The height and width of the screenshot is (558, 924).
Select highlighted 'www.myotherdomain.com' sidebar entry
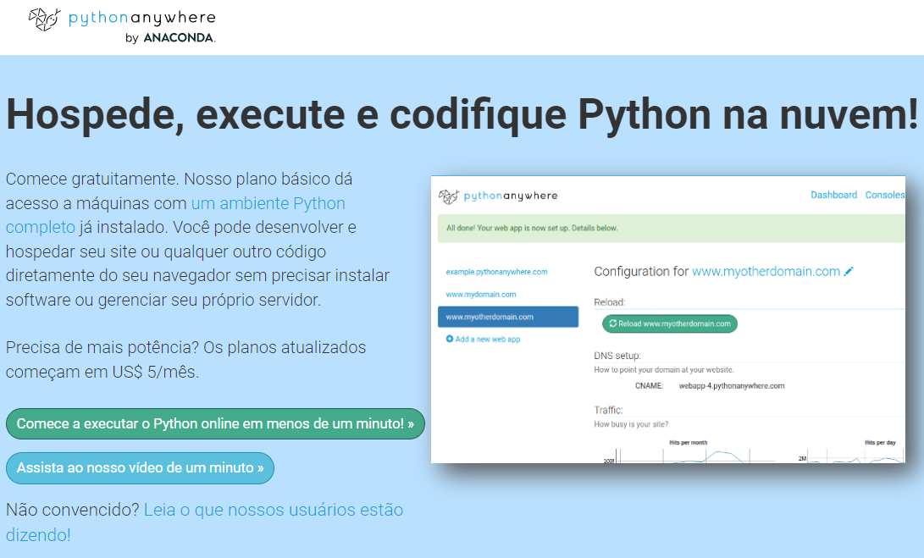pyautogui.click(x=508, y=317)
